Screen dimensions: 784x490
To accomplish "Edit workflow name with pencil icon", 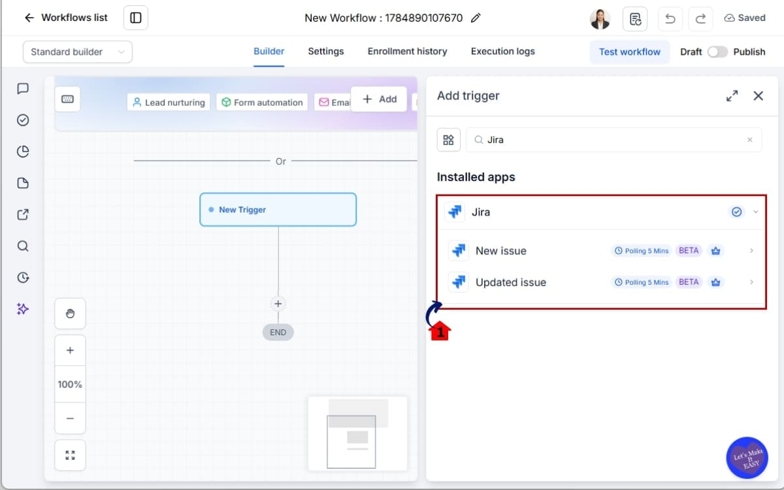I will [x=476, y=18].
